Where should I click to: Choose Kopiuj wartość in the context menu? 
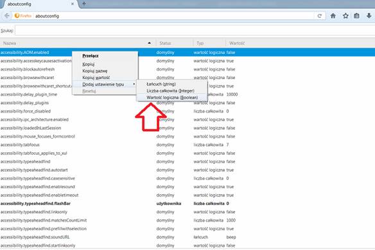coord(105,78)
